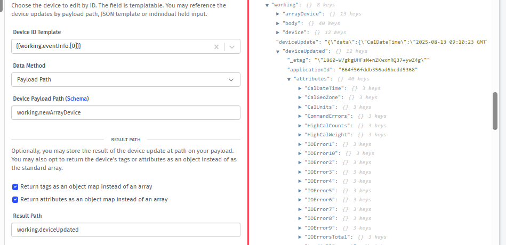Viewport: 506px width, 245px height.
Task: Open the Schema link
Action: pyautogui.click(x=77, y=99)
